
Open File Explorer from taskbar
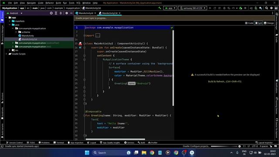pos(144,153)
